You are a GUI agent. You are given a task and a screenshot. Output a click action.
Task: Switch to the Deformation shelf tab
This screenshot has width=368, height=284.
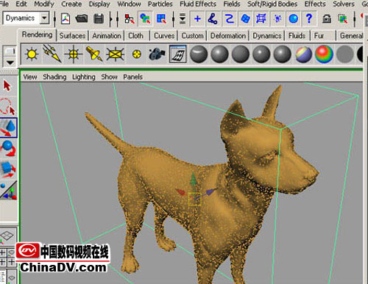[228, 36]
